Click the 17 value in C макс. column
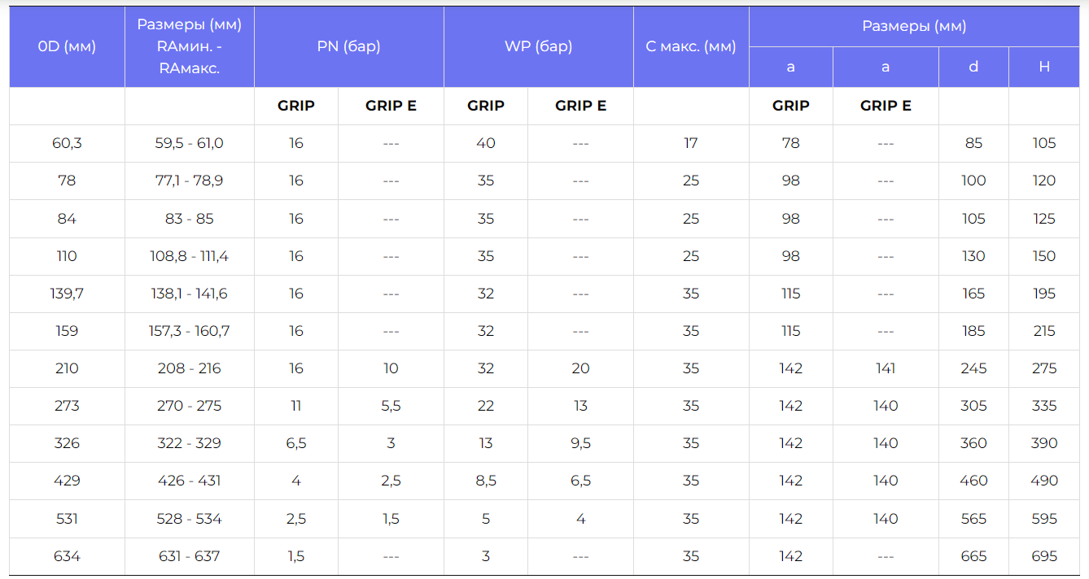Viewport: 1089px width, 579px height. point(691,143)
